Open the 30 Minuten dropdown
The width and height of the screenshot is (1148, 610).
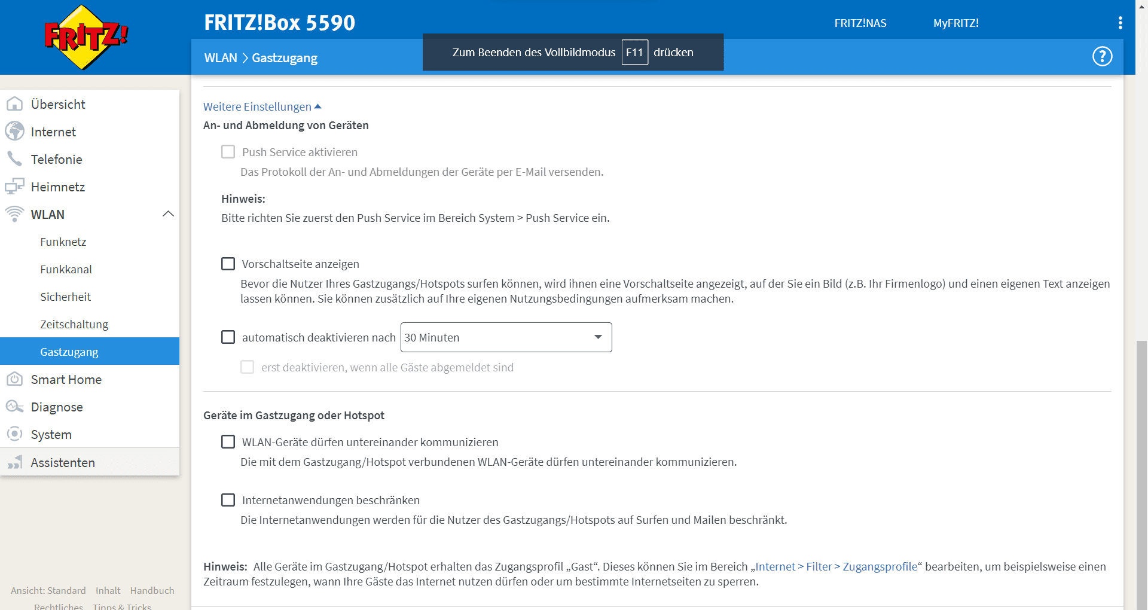coord(506,337)
